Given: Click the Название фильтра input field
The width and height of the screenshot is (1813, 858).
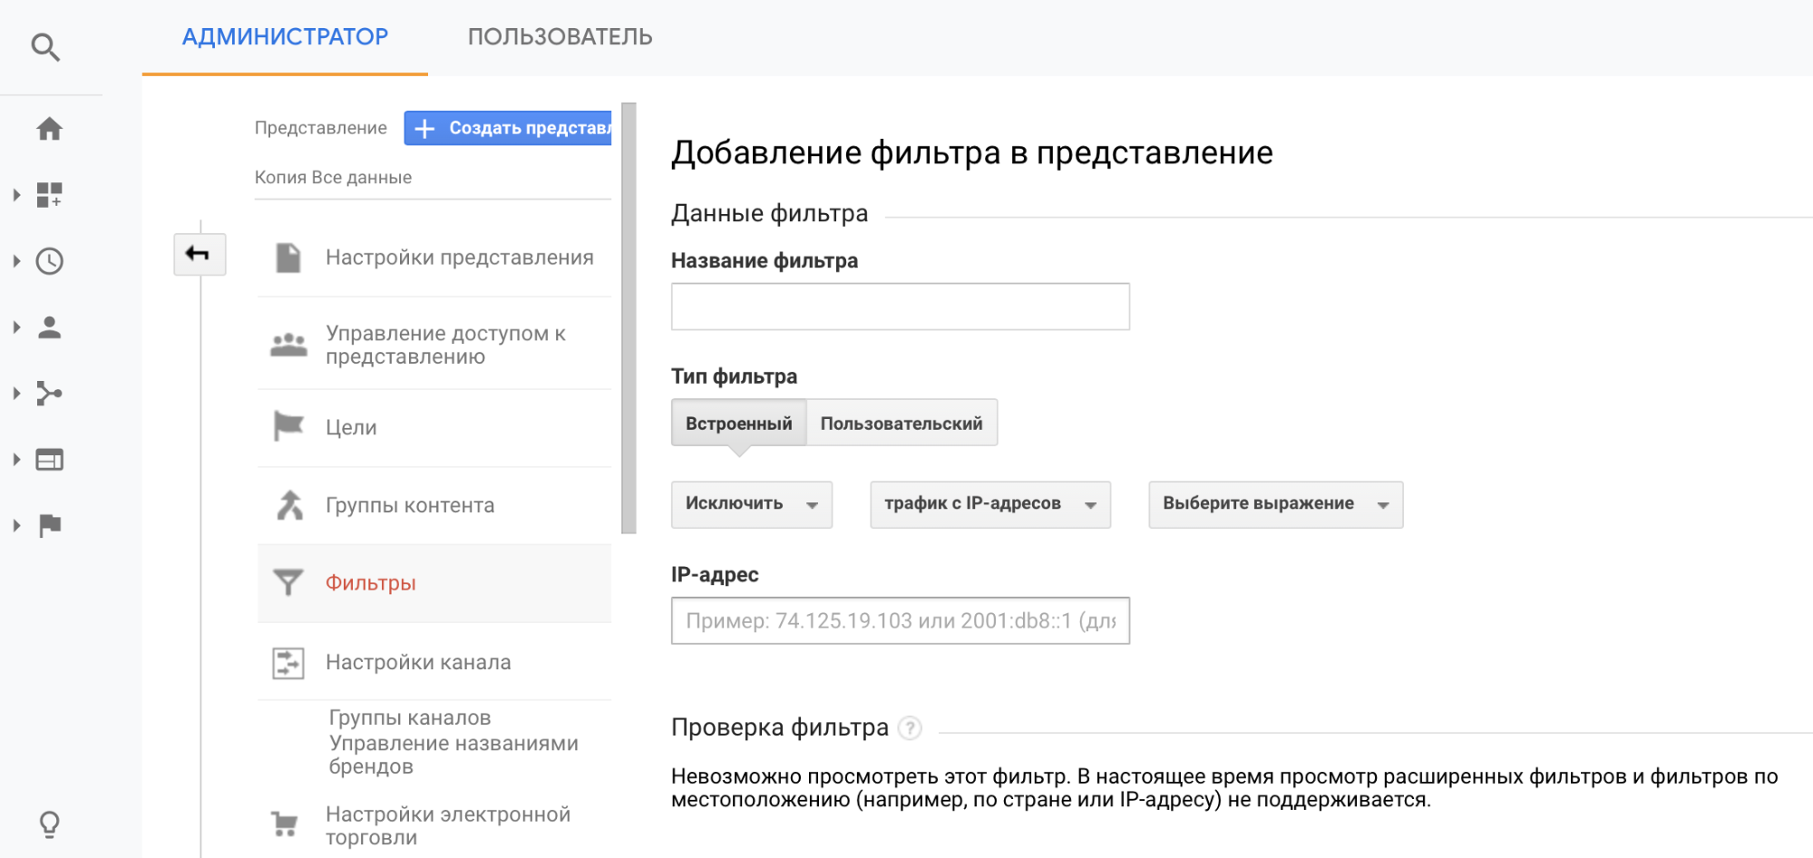Looking at the screenshot, I should pos(900,307).
